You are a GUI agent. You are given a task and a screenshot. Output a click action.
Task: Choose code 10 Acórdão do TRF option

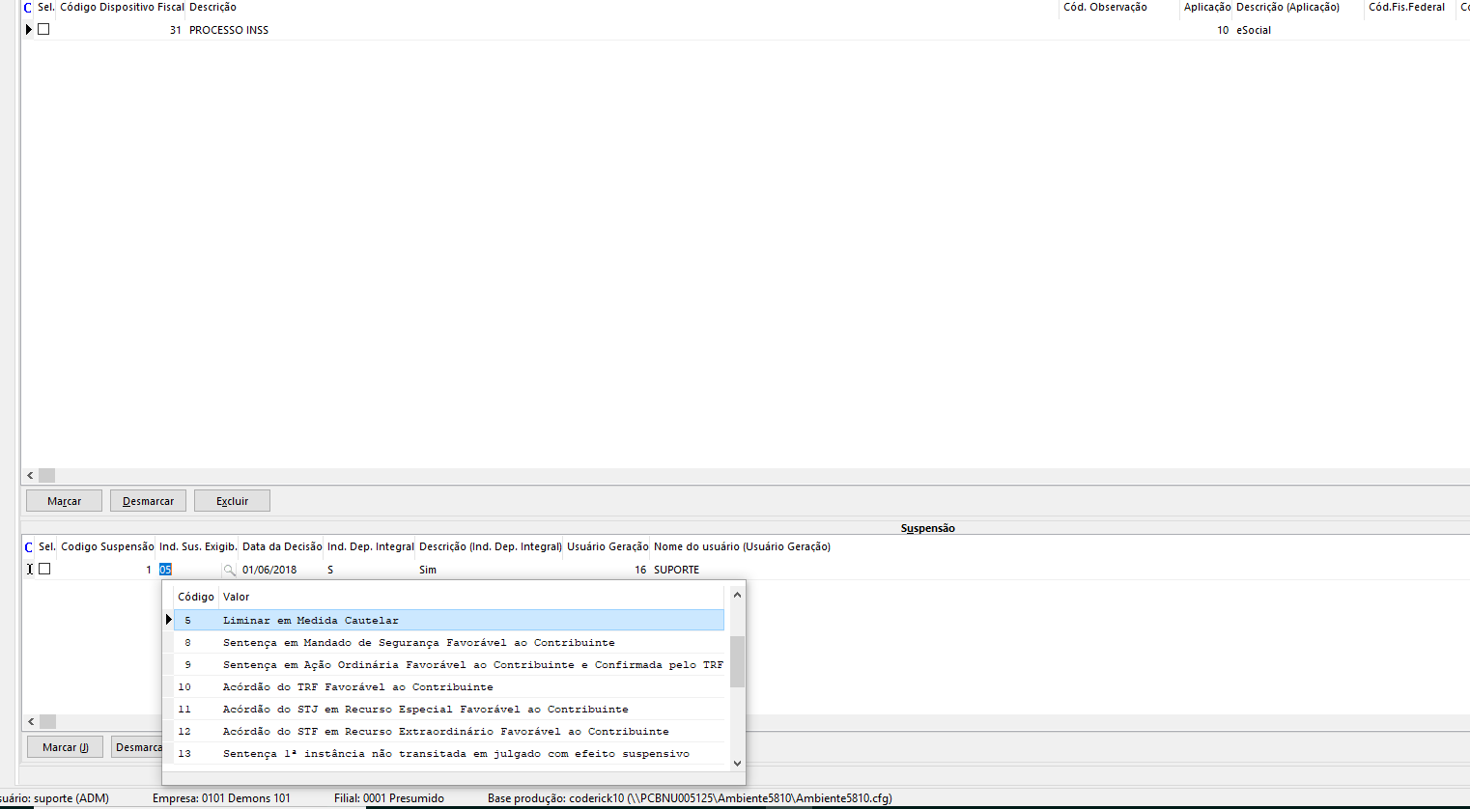tap(357, 687)
